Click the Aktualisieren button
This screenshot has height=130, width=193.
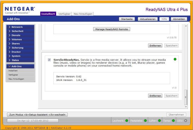pos(147,19)
